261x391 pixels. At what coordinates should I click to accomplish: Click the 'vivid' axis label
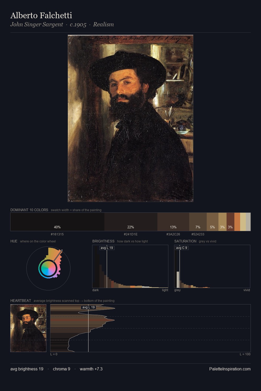pyautogui.click(x=247, y=290)
